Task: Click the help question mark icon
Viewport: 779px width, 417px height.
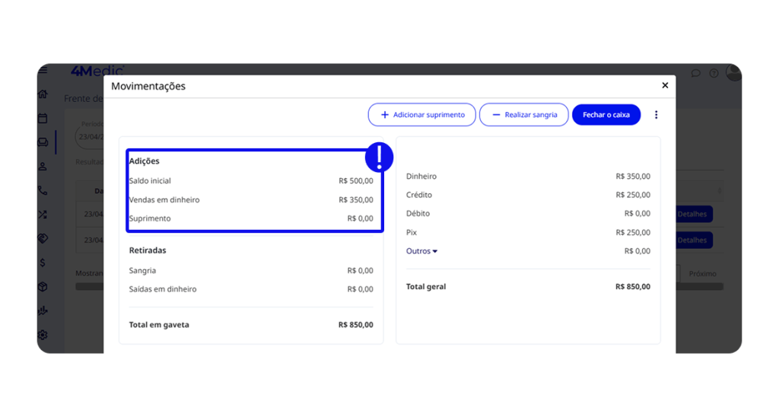Action: 714,74
